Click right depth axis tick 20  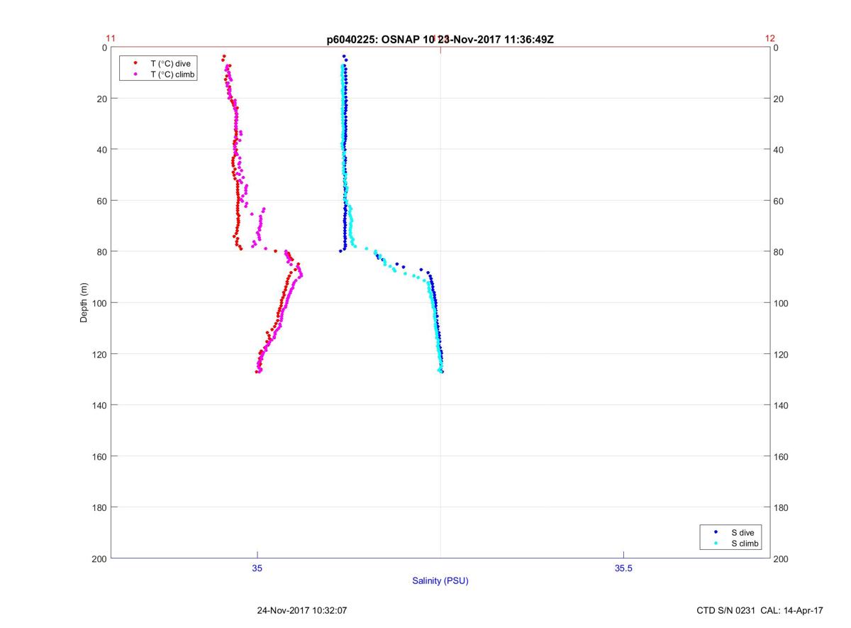point(779,99)
